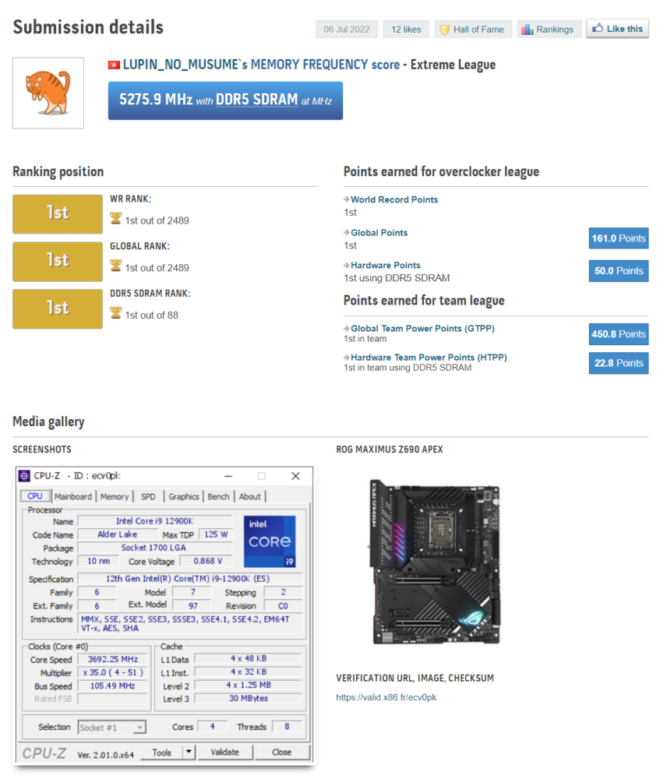Click the 06 Jul 2022 date badge
Viewport: 667px width, 779px height.
347,30
